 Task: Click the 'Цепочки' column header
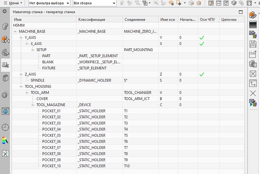(x=232, y=19)
